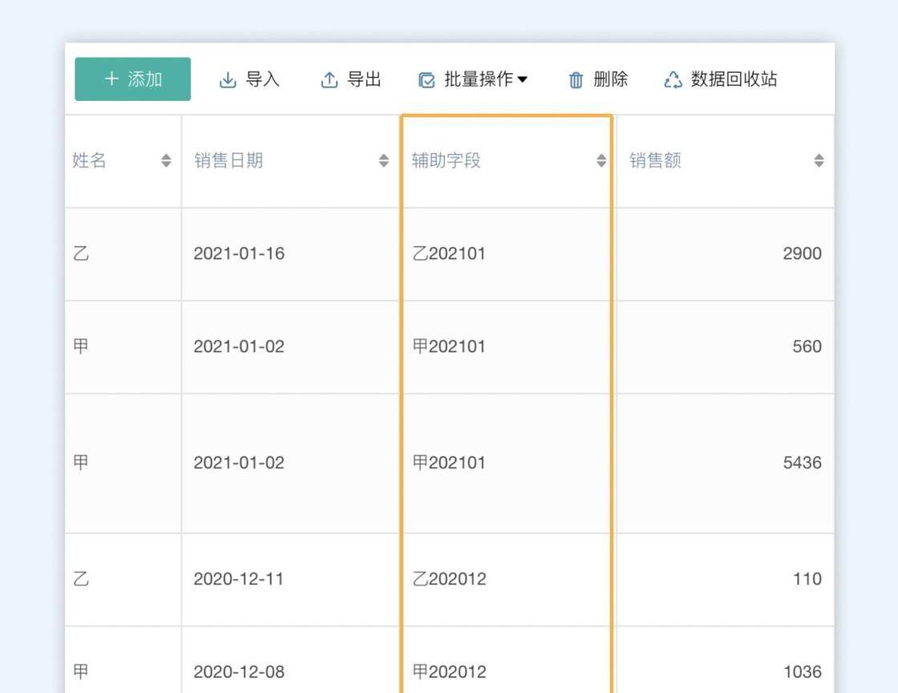This screenshot has height=693, width=898.
Task: Select the sales value 5436
Action: click(x=802, y=463)
